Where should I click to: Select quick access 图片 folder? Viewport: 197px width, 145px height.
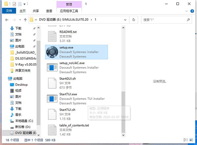[18, 40]
